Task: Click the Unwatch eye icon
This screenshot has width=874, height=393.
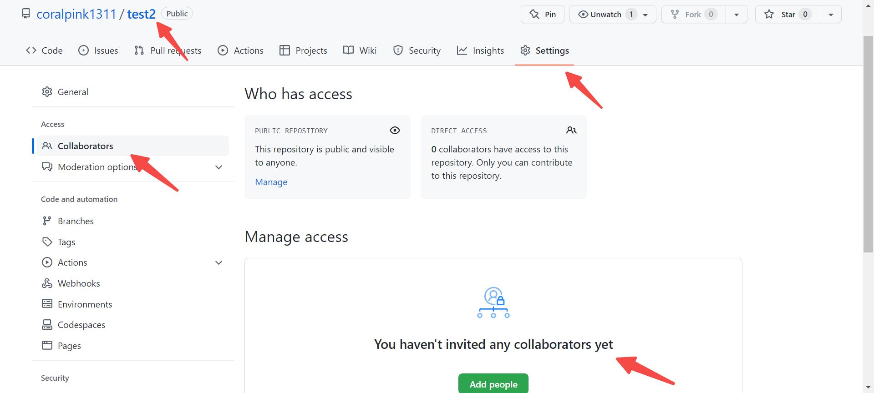Action: coord(583,15)
